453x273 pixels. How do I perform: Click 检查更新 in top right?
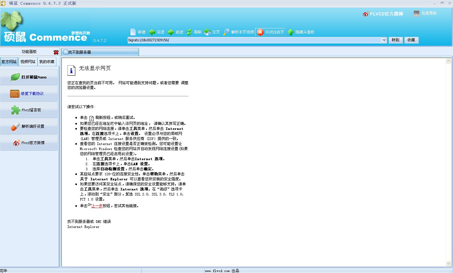(431, 13)
